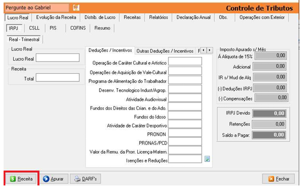This screenshot has width=301, height=187.
Task: Click Valor da Remu. Licença-Matern. field
Action: point(185,150)
